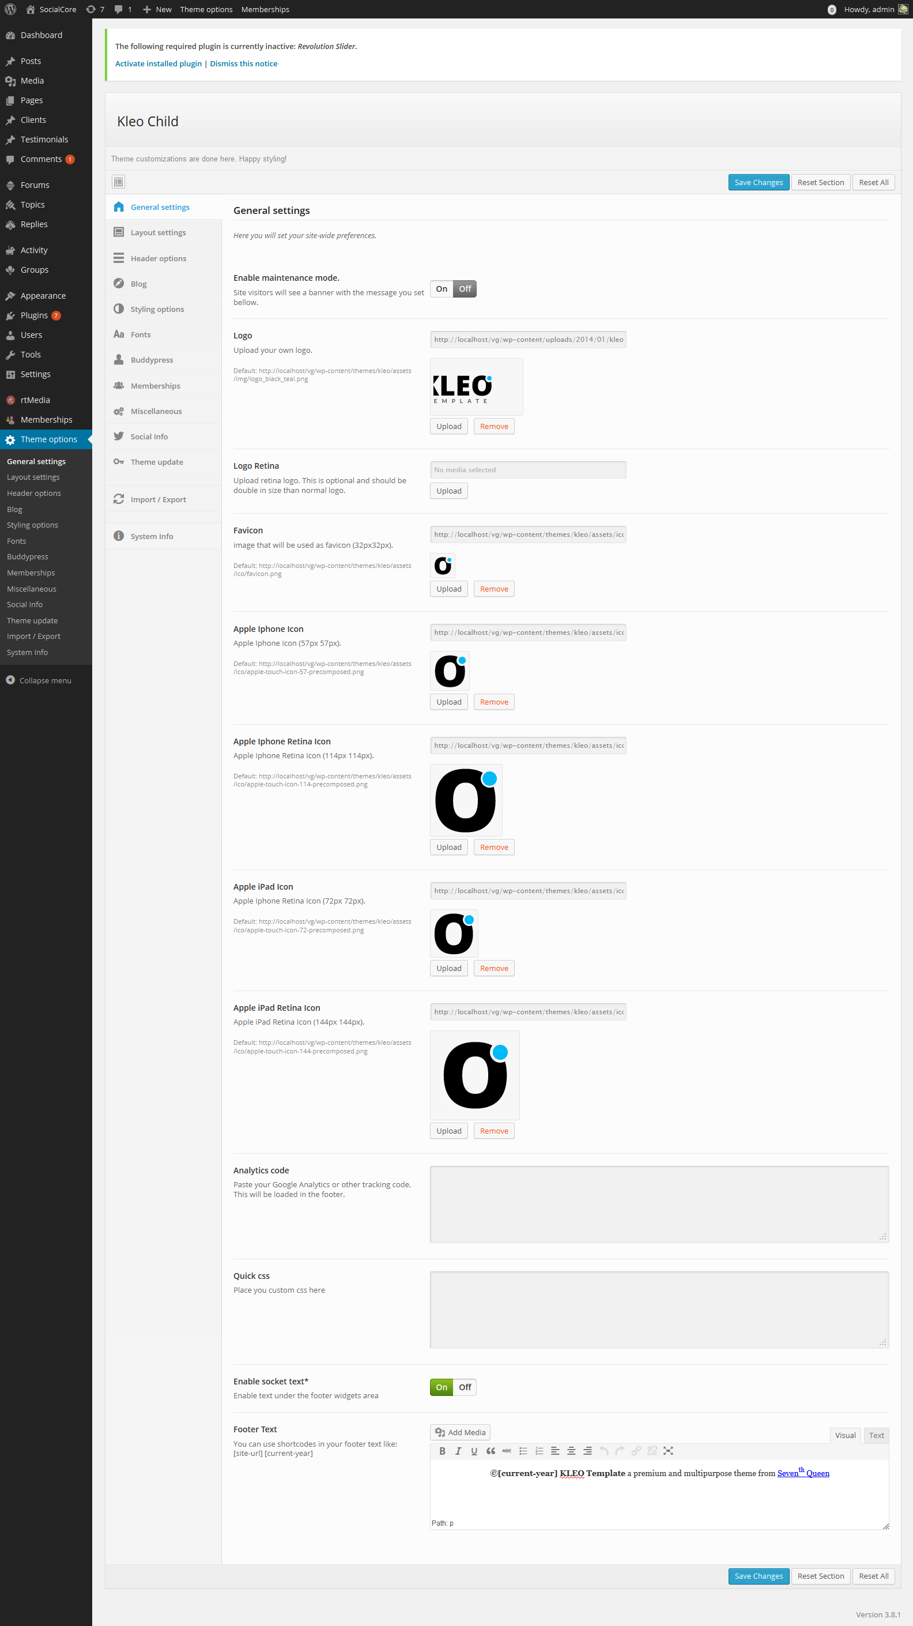
Task: Click the Italic formatting icon
Action: click(x=458, y=1451)
